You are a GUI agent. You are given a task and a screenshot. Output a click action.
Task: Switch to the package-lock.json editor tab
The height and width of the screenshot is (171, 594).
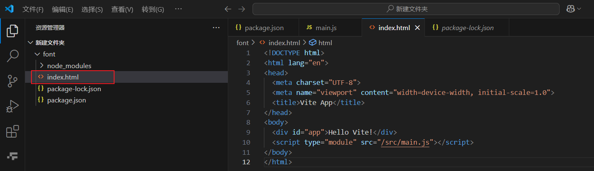[467, 28]
